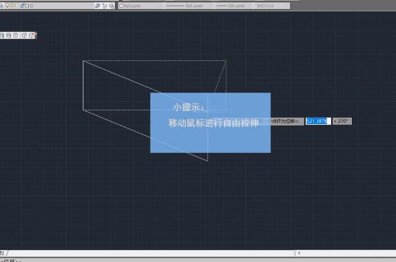Click the Layer Previous icon

click(x=104, y=5)
